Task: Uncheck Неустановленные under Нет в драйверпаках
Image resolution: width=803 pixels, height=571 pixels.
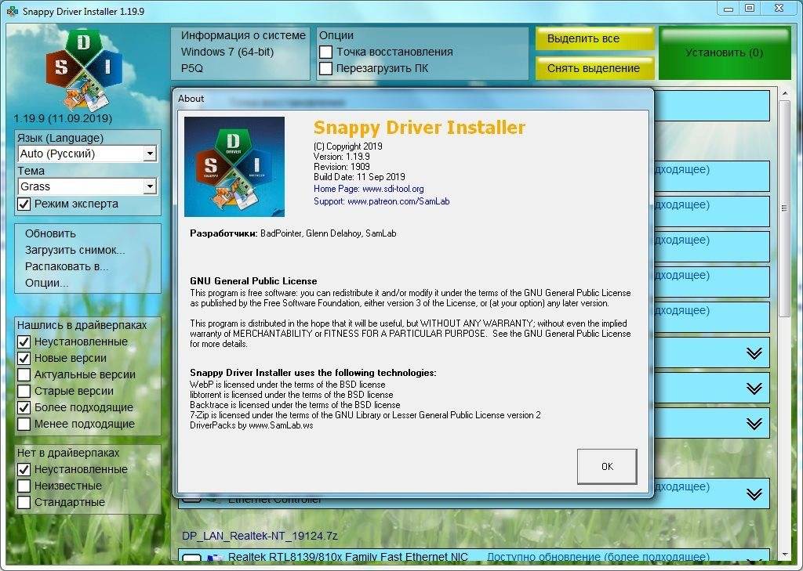Action: coord(24,469)
